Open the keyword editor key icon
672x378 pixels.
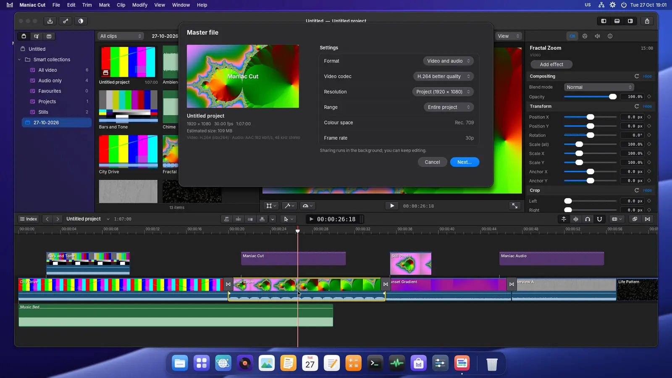(x=66, y=21)
